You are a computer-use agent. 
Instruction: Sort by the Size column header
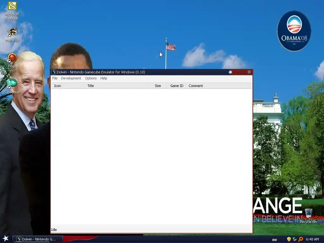tap(157, 86)
